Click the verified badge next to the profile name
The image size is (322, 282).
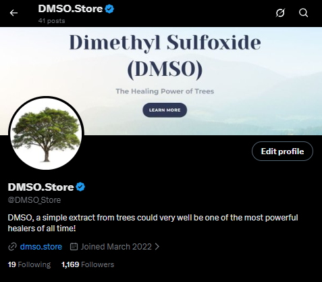pos(80,187)
